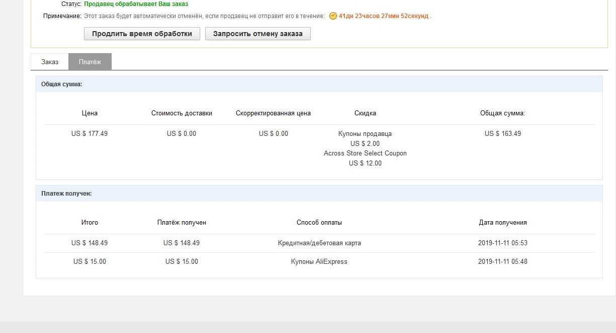Viewport: 616px width, 333px height.
Task: Click the adjusted price 'US $ 0.00'
Action: (x=274, y=134)
